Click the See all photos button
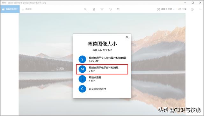The height and width of the screenshot is (116, 204). [10, 9]
